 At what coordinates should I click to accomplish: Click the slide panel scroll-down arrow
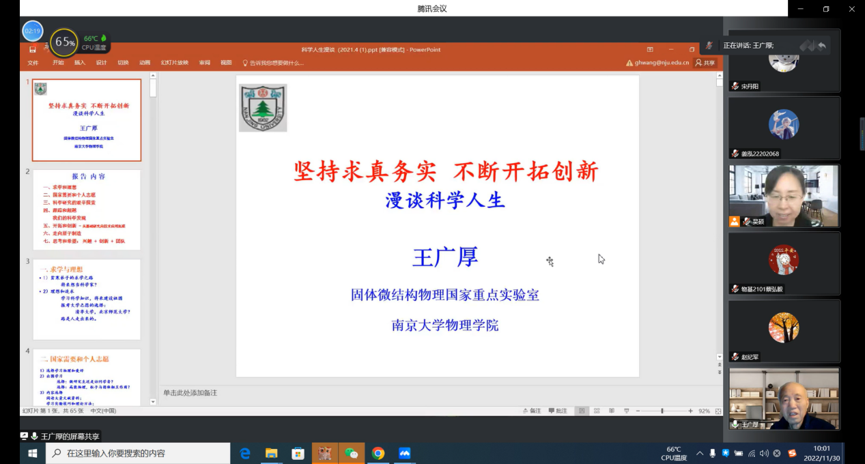coord(153,402)
